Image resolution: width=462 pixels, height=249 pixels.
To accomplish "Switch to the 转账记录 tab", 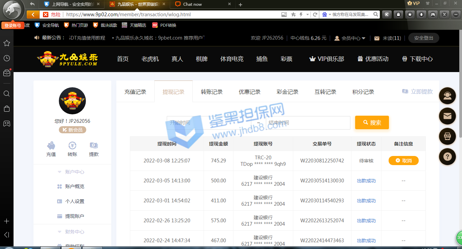I will [x=212, y=92].
